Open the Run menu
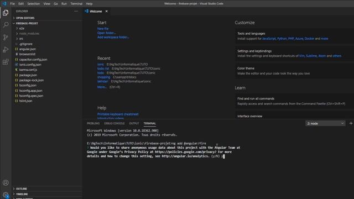This screenshot has width=354, height=199. click(64, 4)
